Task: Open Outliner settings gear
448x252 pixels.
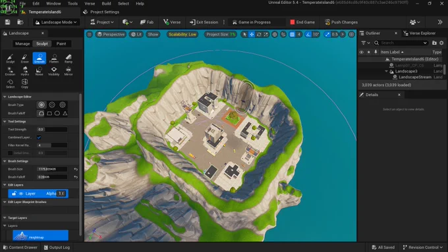Action: tap(441, 43)
